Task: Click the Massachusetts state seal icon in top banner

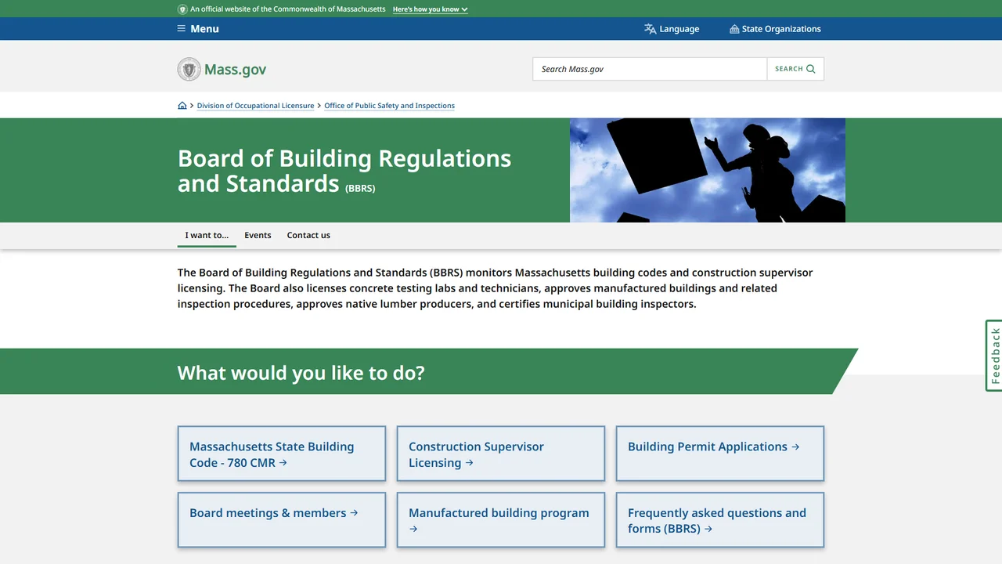Action: pyautogui.click(x=182, y=9)
